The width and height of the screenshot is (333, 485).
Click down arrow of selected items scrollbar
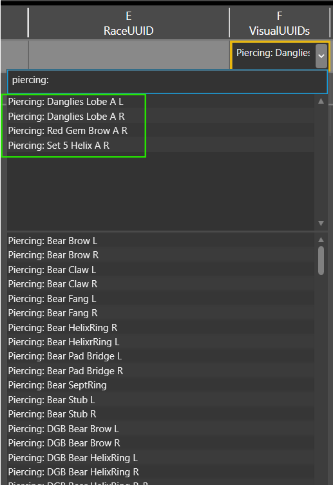click(x=321, y=223)
